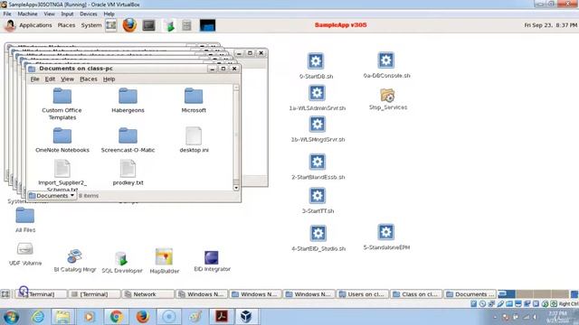Screen dimensions: 579x325
Task: Open the VirtualBox Devices menu
Action: (89, 14)
